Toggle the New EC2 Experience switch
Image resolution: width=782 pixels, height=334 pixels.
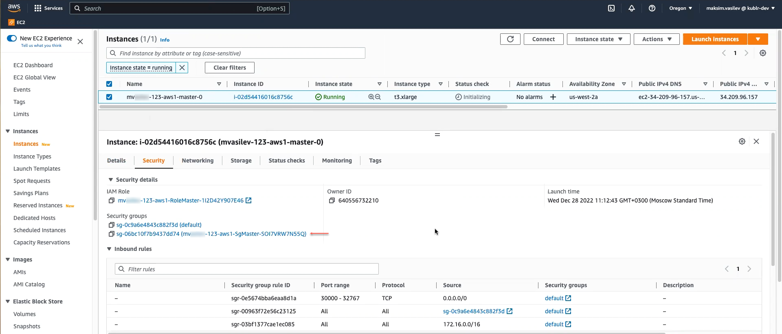coord(12,38)
